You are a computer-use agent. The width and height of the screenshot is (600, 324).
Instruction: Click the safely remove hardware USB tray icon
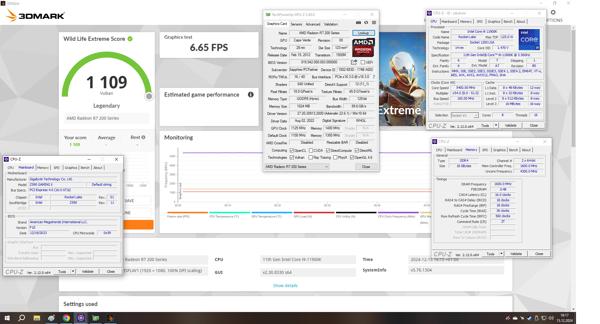(537, 318)
